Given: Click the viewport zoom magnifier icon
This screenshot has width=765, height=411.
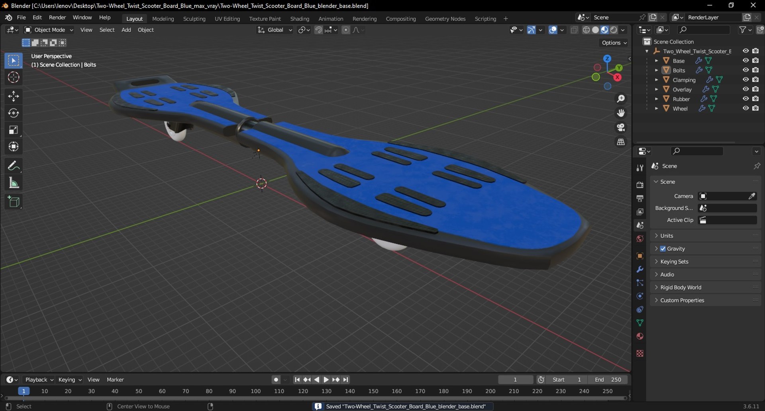Looking at the screenshot, I should [x=621, y=99].
